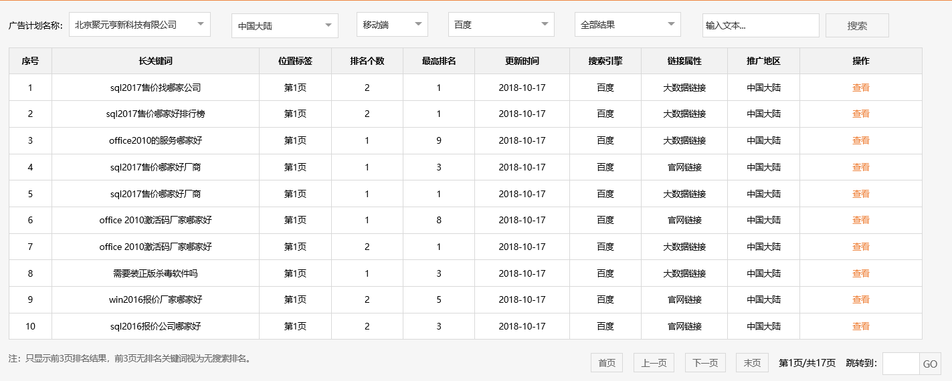This screenshot has width=952, height=381.
Task: Open 查看 for row 2 sql2017售价哪家好排行榜
Action: tap(861, 114)
